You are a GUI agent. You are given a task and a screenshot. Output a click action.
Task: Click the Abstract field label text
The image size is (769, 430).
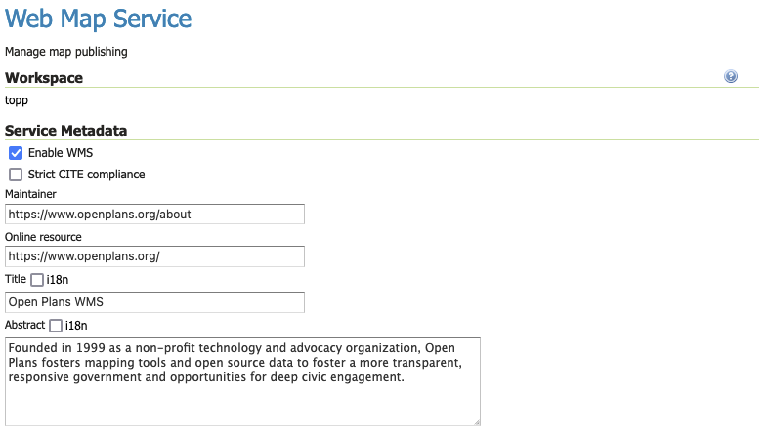(24, 325)
